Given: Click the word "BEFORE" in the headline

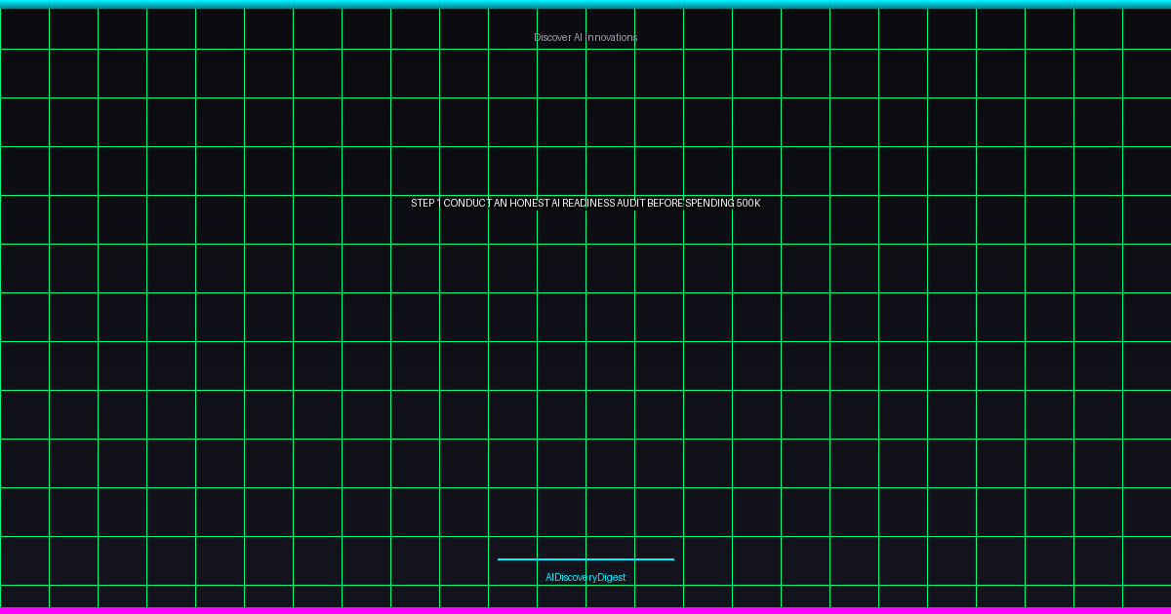Looking at the screenshot, I should click(666, 203).
